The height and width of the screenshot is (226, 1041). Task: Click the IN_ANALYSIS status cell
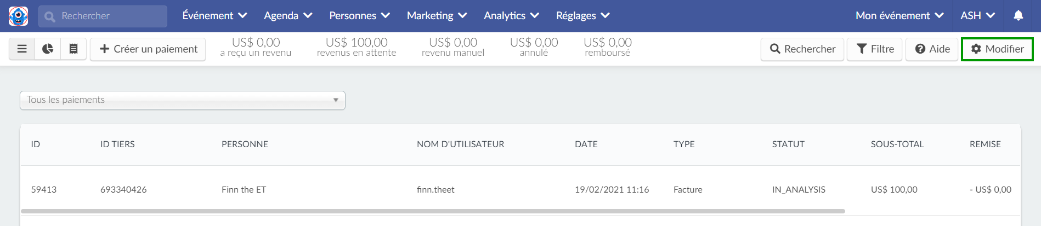799,190
